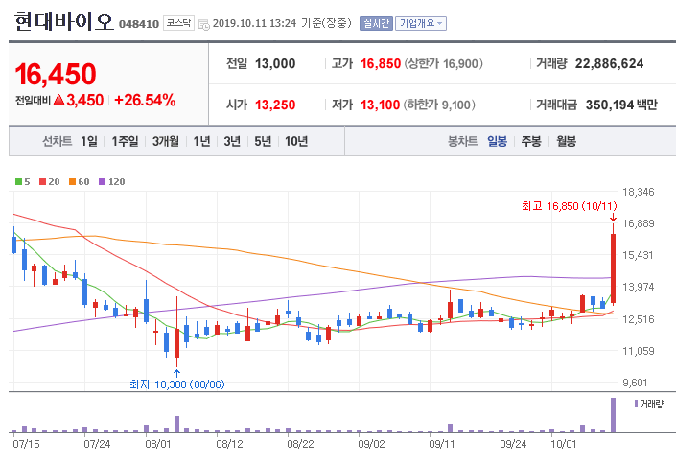Click the 10/11 tall volume bar
676x465 pixels.
pos(613,415)
